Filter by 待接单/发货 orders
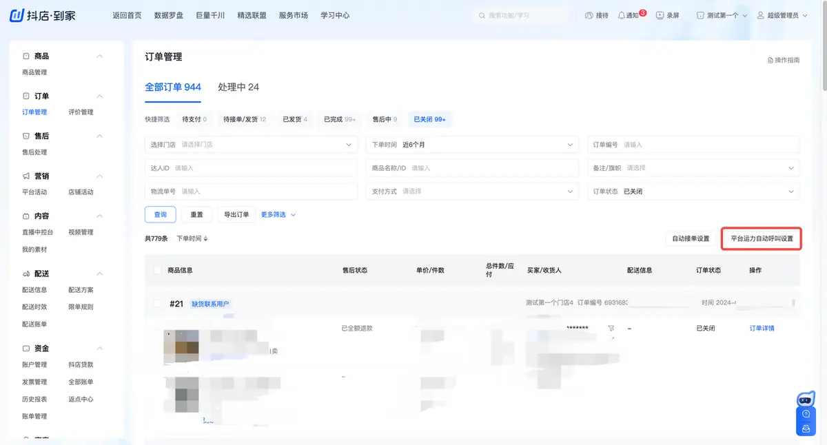This screenshot has width=827, height=445. point(245,119)
